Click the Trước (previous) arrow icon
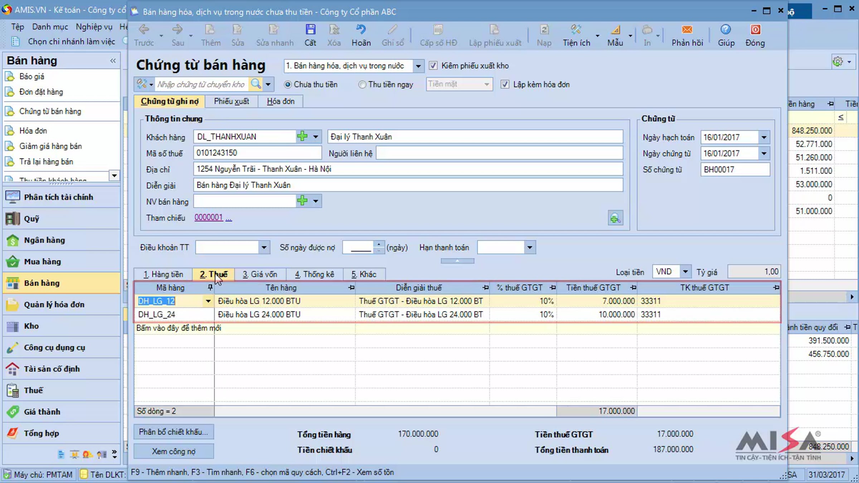859x483 pixels. click(144, 30)
